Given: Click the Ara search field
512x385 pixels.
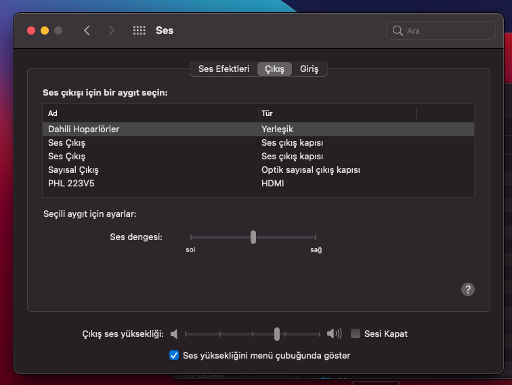Looking at the screenshot, I should click(447, 31).
